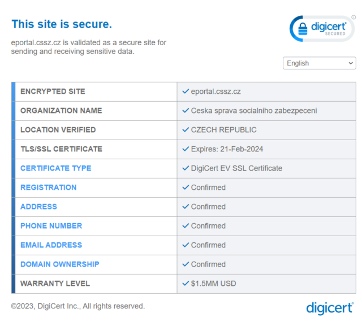Open the DOMAIN OWNERSHIP link
This screenshot has height=322, width=362.
(59, 264)
